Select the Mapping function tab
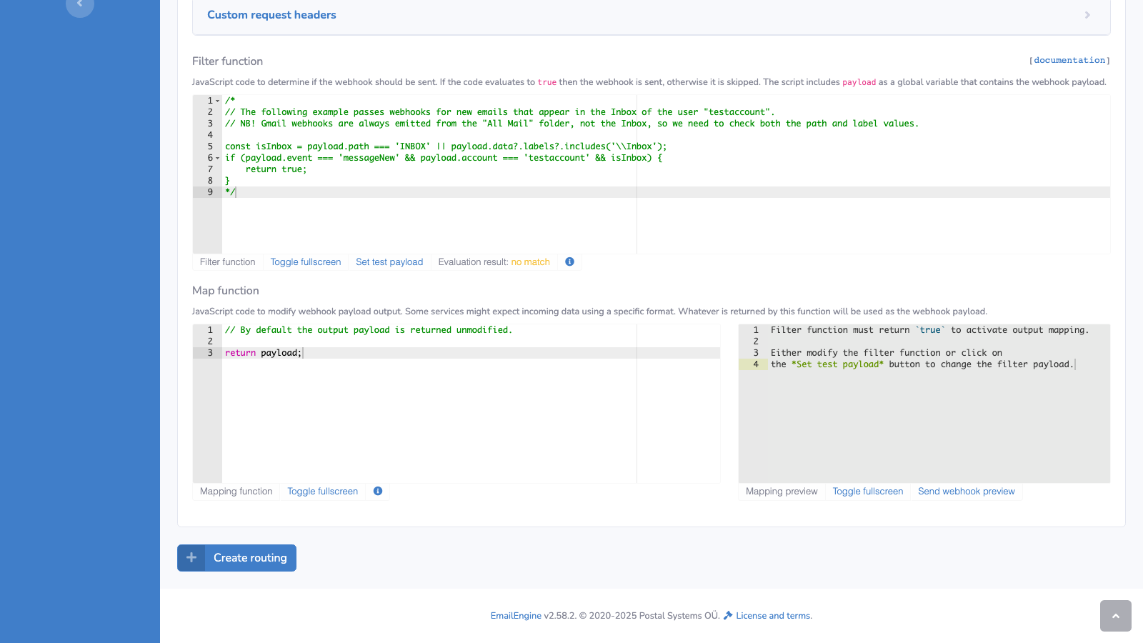 coord(236,491)
